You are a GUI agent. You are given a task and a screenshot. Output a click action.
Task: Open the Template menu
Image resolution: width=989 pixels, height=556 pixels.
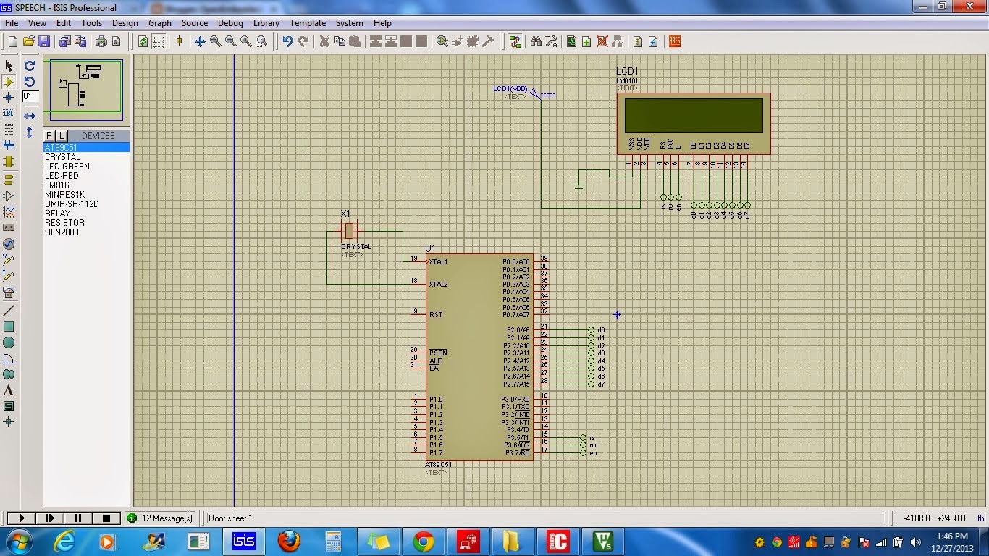[x=308, y=22]
